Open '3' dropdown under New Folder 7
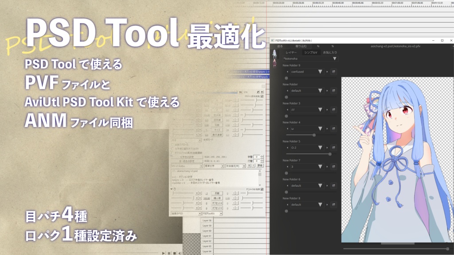The image size is (454, 255). click(x=307, y=166)
